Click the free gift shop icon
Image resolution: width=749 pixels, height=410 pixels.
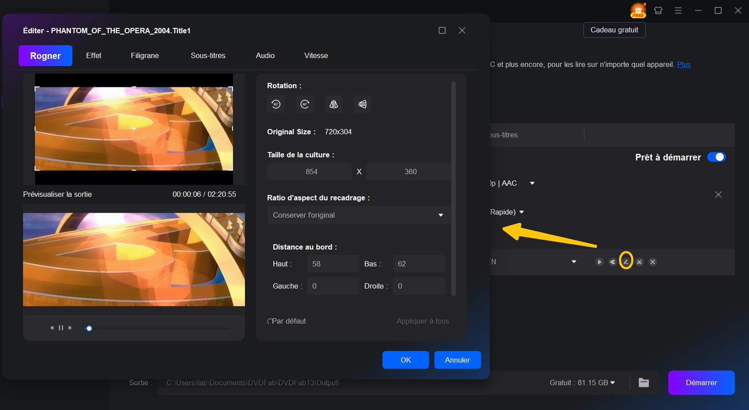pos(638,10)
